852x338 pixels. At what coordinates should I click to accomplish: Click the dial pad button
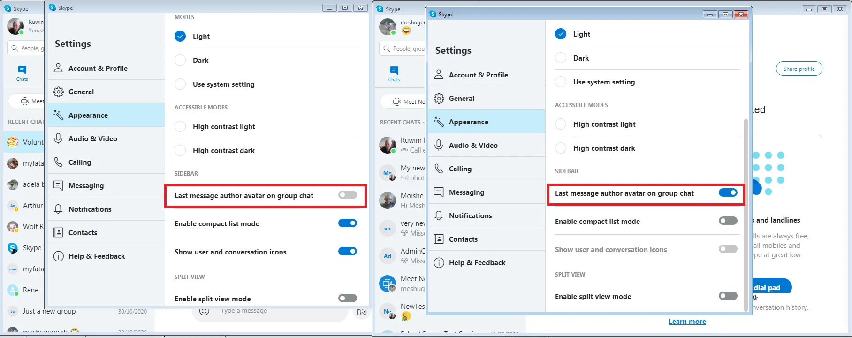tap(771, 286)
